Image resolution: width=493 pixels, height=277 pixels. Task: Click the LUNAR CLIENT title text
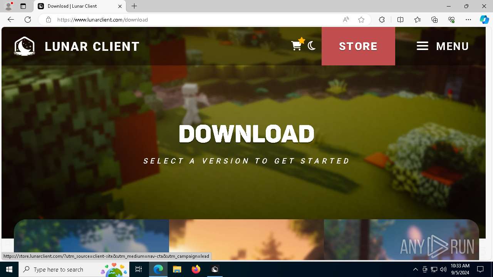(92, 47)
